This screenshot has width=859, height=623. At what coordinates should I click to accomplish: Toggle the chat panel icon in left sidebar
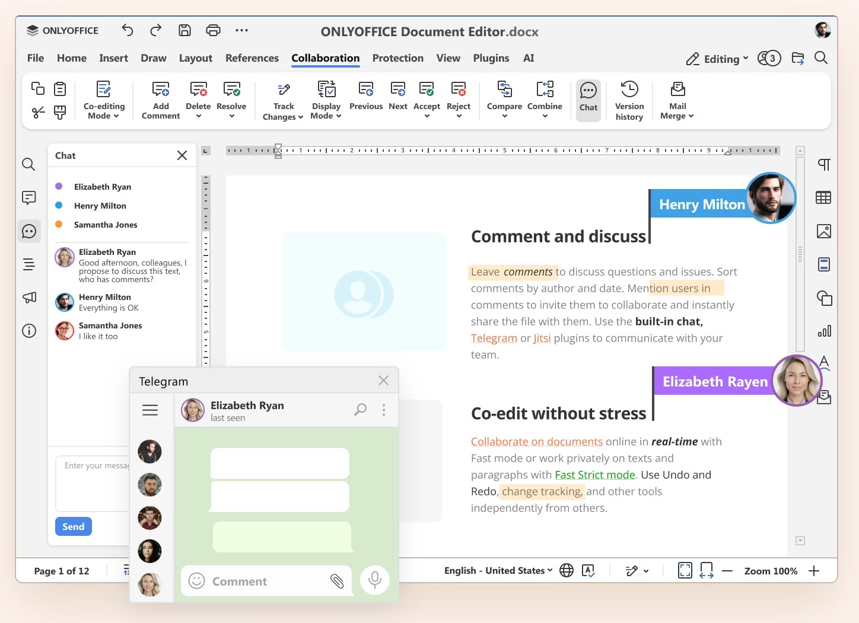[28, 231]
